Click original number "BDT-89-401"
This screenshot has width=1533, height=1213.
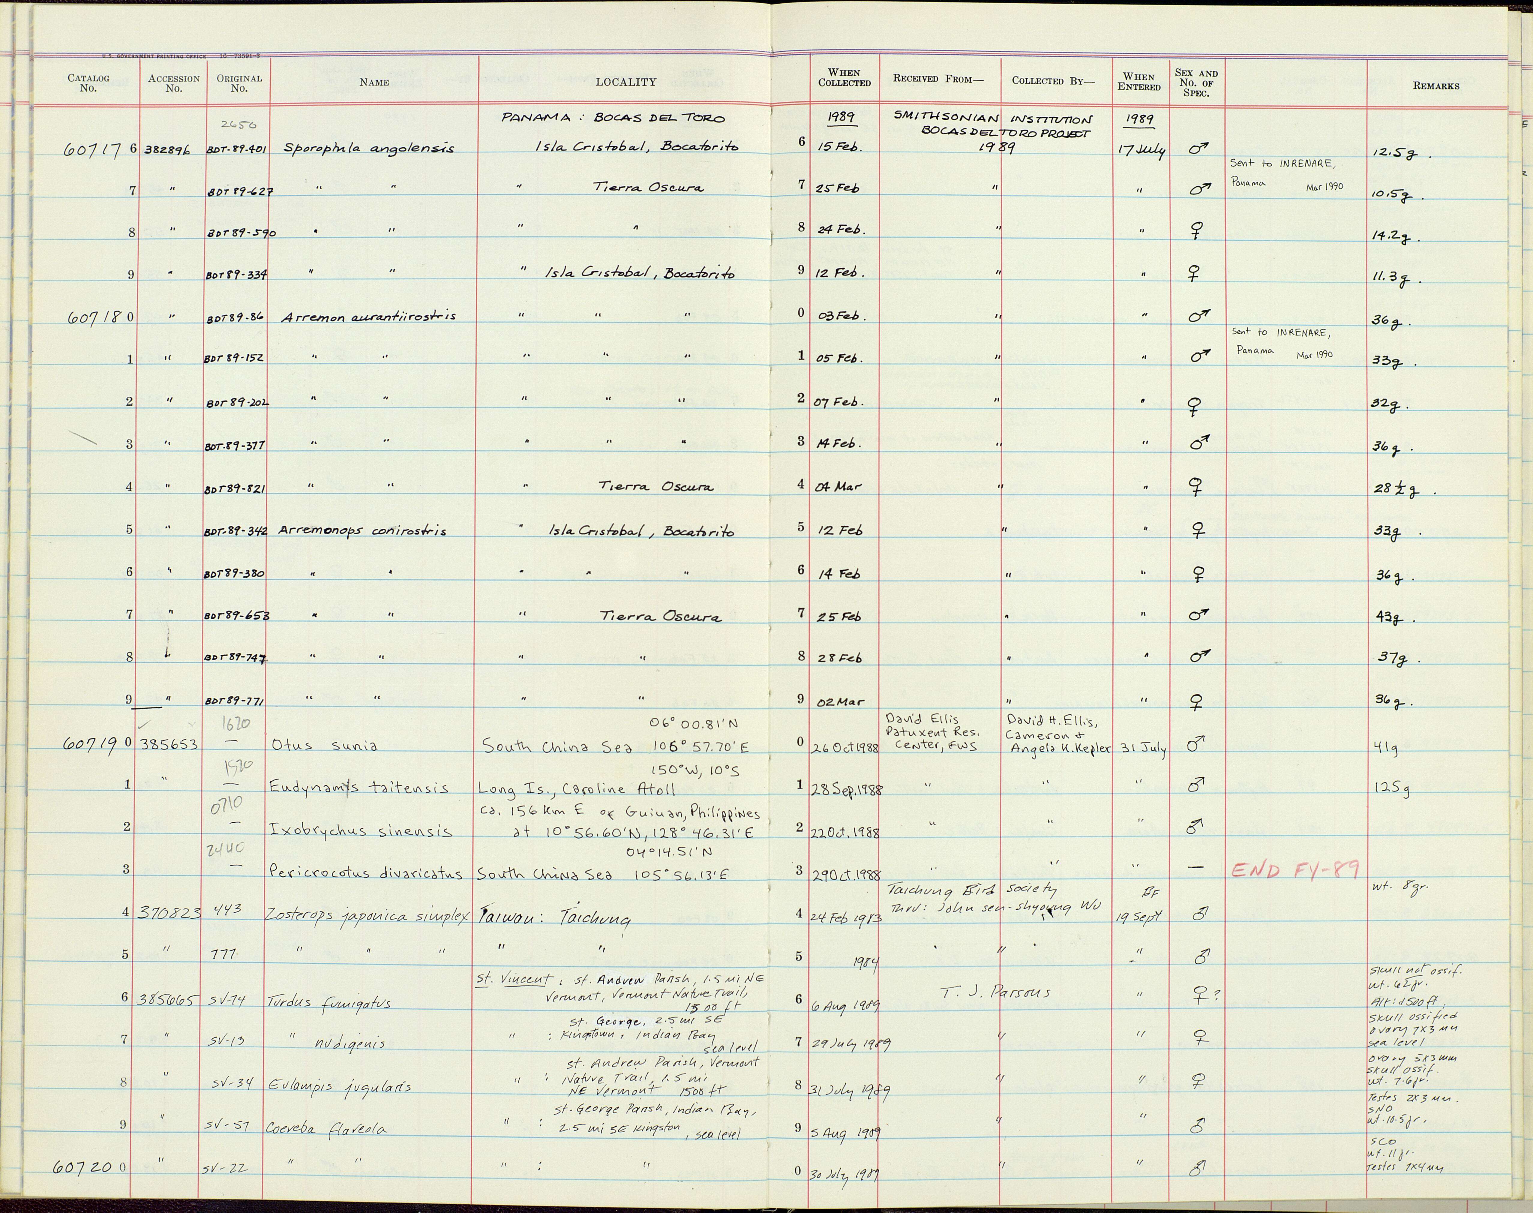(x=236, y=150)
